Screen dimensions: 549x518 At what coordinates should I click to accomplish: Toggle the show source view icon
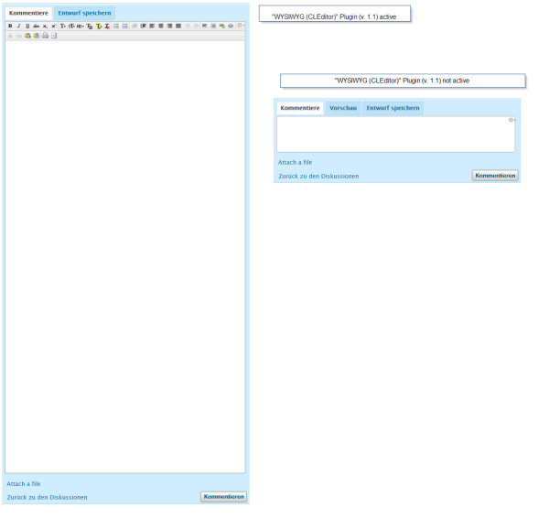54,36
